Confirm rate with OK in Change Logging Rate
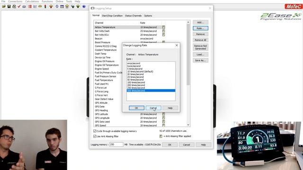This screenshot has width=303, height=170. click(x=136, y=108)
